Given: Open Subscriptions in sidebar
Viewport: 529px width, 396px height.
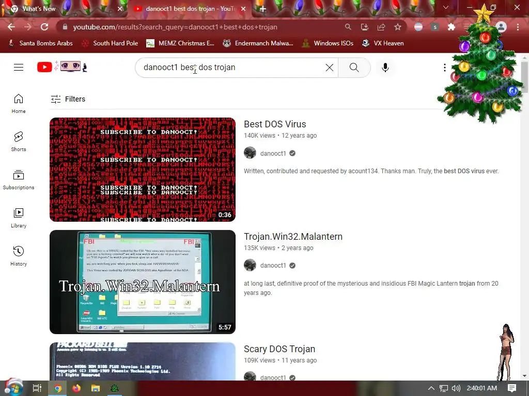Looking at the screenshot, I should 19,180.
